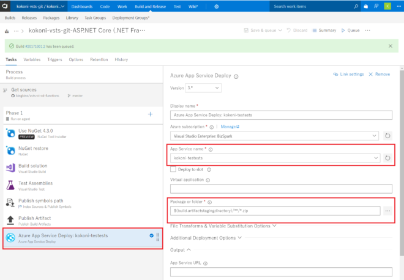Image resolution: width=404 pixels, height=280 pixels.
Task: Click the Publish symbols path icon
Action: pyautogui.click(x=10, y=203)
